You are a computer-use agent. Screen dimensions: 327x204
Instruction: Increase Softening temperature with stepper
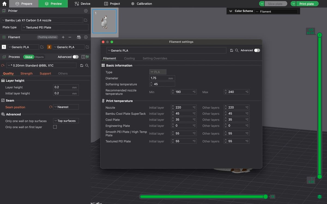[x=152, y=83]
